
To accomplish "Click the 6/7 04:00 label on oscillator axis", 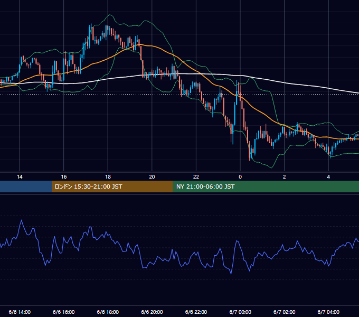I will point(328,312).
